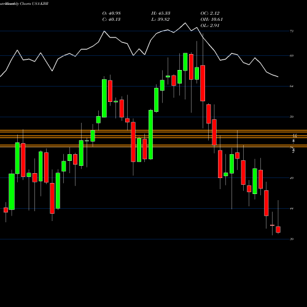
Task: Select the open value O: 40.98
Action: click(x=111, y=14)
